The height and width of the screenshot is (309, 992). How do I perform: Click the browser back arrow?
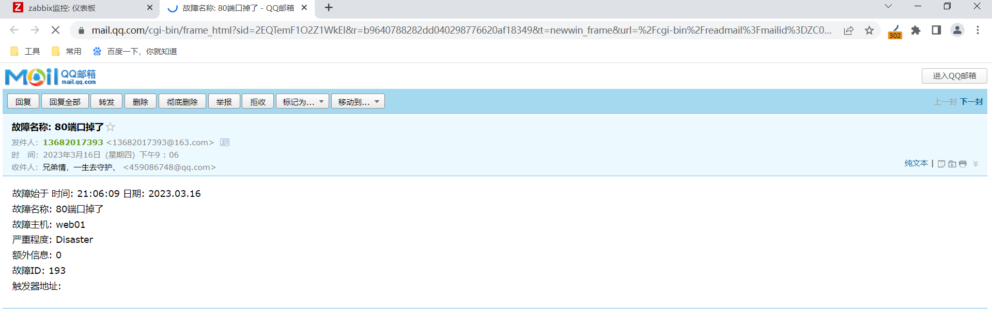pyautogui.click(x=14, y=30)
